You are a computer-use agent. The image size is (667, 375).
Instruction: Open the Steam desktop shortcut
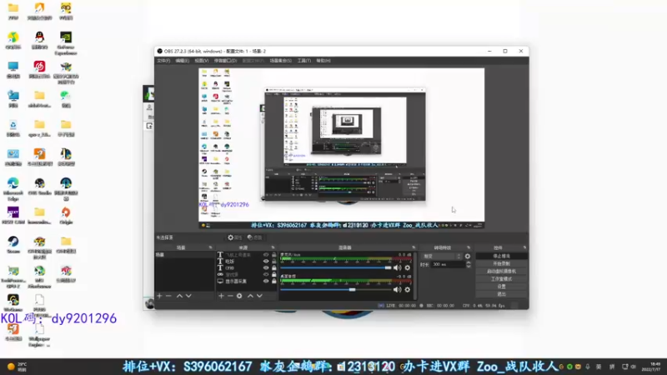tap(13, 245)
